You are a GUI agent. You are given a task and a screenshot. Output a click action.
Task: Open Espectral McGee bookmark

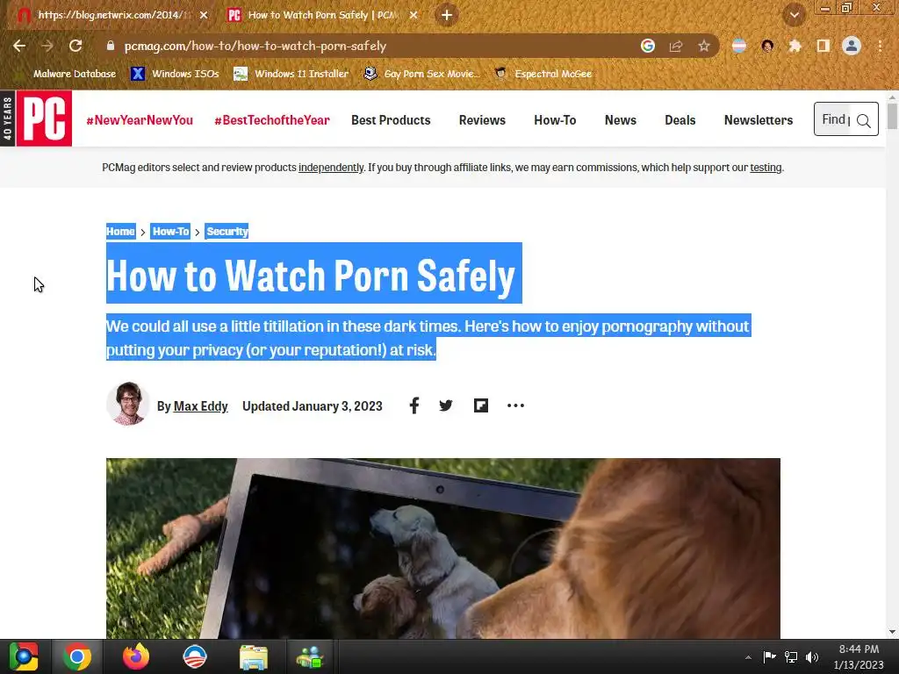tap(543, 74)
